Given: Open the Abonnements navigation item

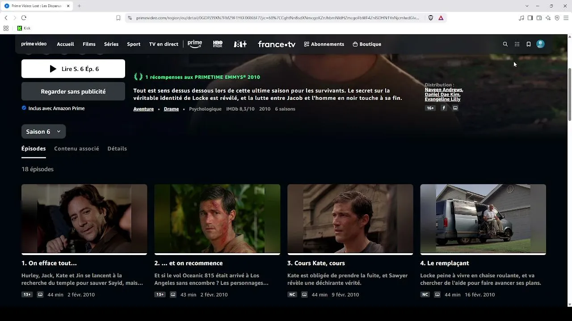Looking at the screenshot, I should tap(324, 44).
